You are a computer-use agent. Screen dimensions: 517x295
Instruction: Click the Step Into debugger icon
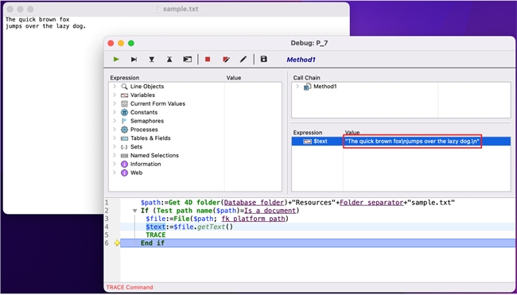[x=152, y=60]
